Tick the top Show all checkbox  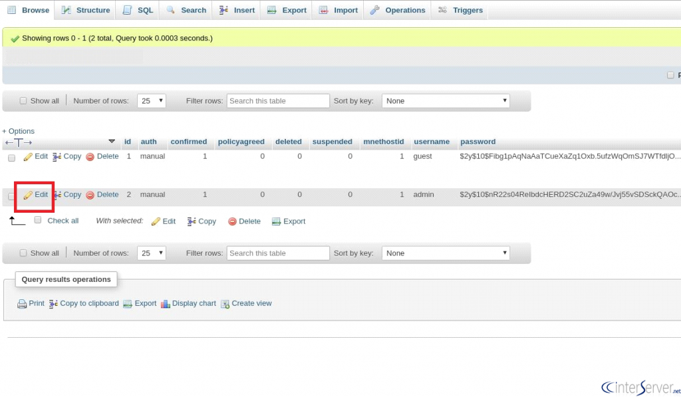point(23,101)
